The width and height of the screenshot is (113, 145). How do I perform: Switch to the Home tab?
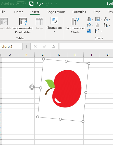(19, 12)
